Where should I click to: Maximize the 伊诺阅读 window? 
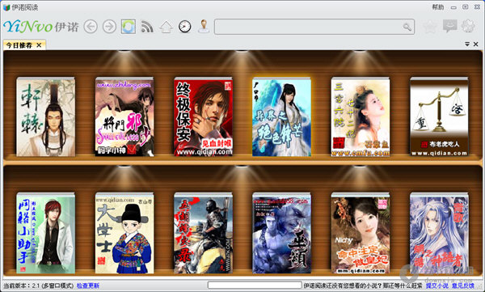pyautogui.click(x=466, y=6)
